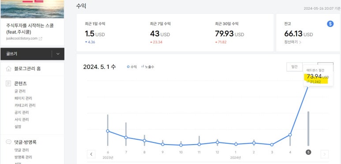Click the highlighted month 5 marker

click(308, 152)
